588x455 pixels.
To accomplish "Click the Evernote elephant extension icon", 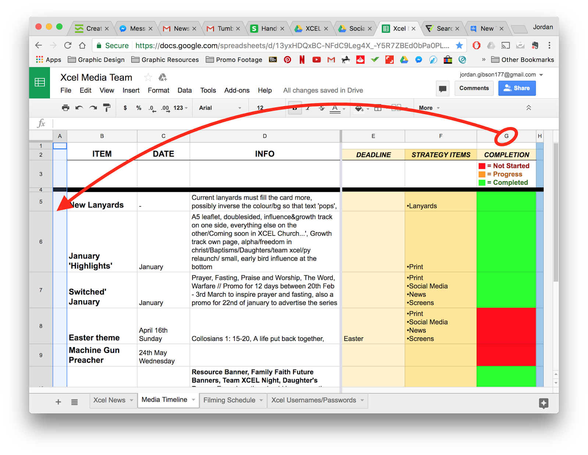I will (x=535, y=45).
